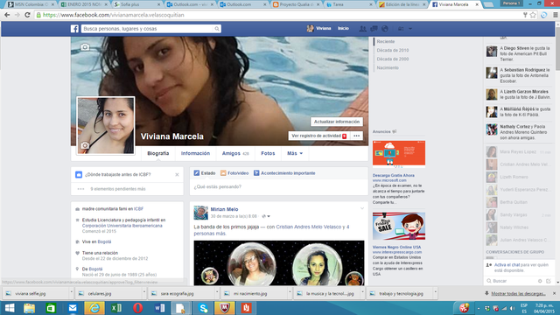Click Ver registro de actividad button
The image size is (560, 315).
[x=318, y=136]
